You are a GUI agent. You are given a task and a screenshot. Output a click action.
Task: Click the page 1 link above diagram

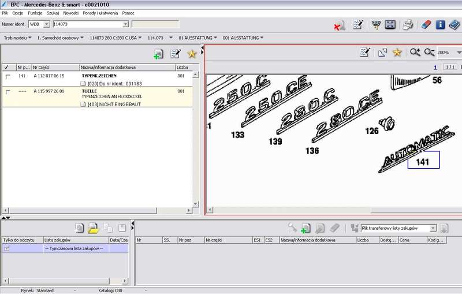(435, 67)
